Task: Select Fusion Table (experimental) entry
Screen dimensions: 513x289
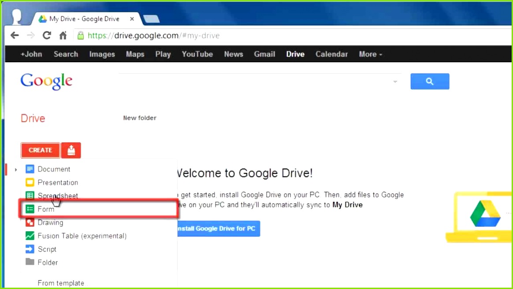Action: tap(82, 236)
